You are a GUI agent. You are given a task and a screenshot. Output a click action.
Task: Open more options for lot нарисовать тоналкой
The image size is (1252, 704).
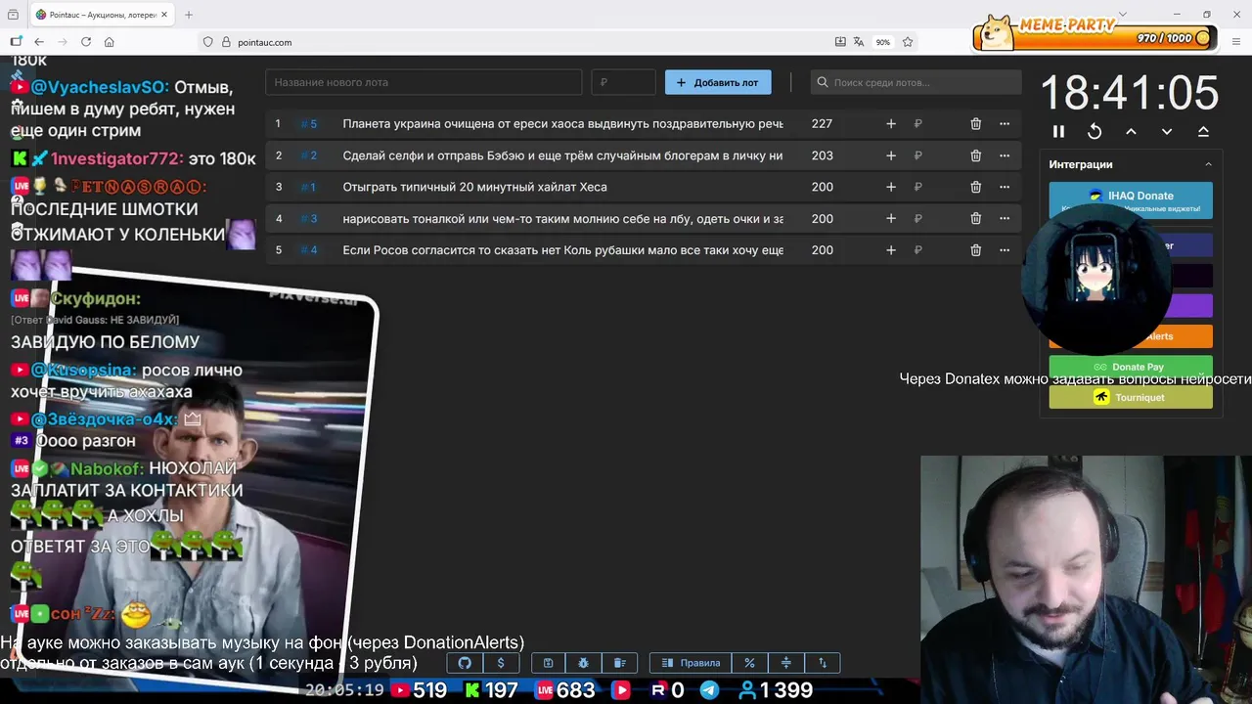1004,219
